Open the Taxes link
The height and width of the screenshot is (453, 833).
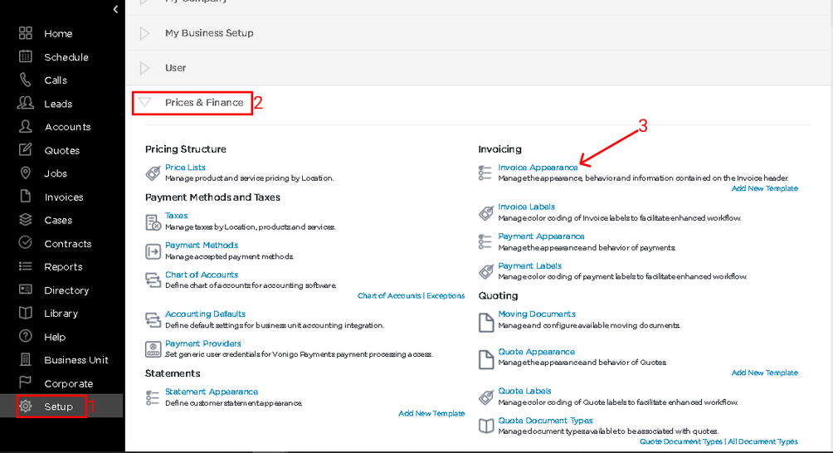point(177,216)
